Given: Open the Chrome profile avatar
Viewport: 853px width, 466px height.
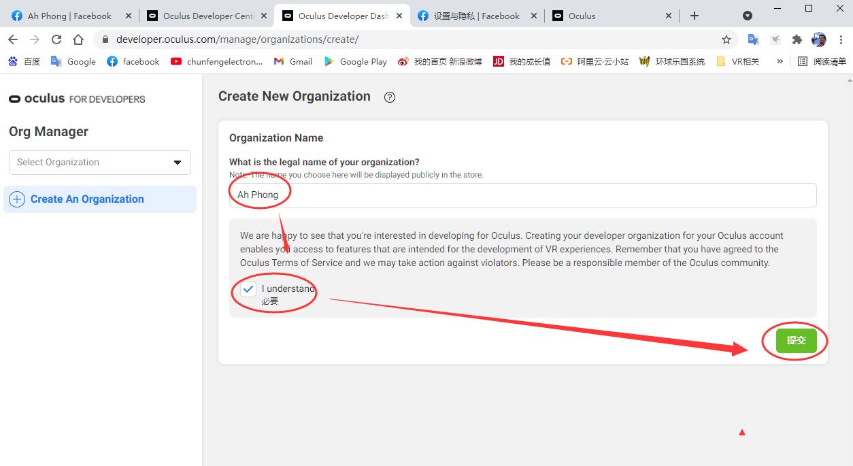Looking at the screenshot, I should click(819, 39).
